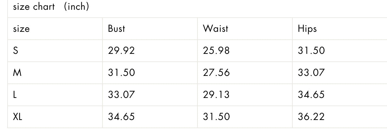
Task: Select the XL waist value 31.50
Action: pos(216,117)
